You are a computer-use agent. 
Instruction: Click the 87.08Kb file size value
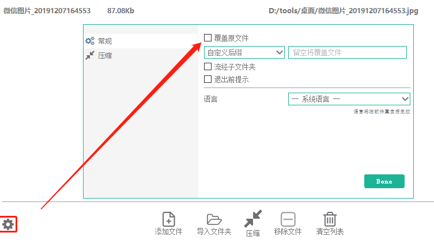[120, 11]
